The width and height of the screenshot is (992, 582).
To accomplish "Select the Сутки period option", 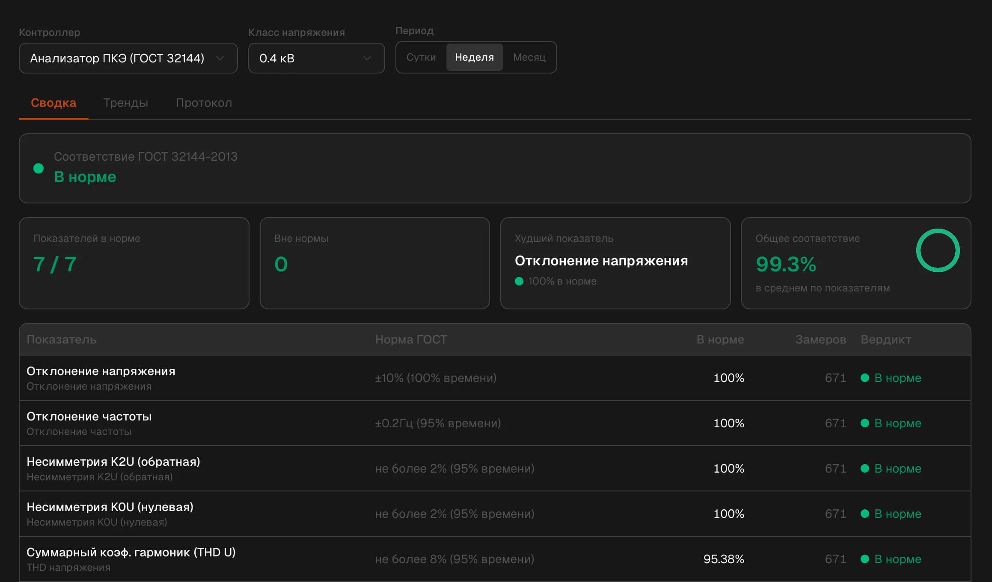I will (421, 57).
